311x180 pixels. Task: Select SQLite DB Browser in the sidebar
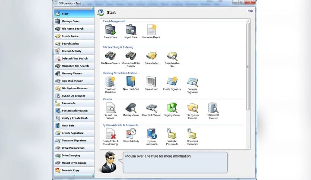pyautogui.click(x=74, y=96)
